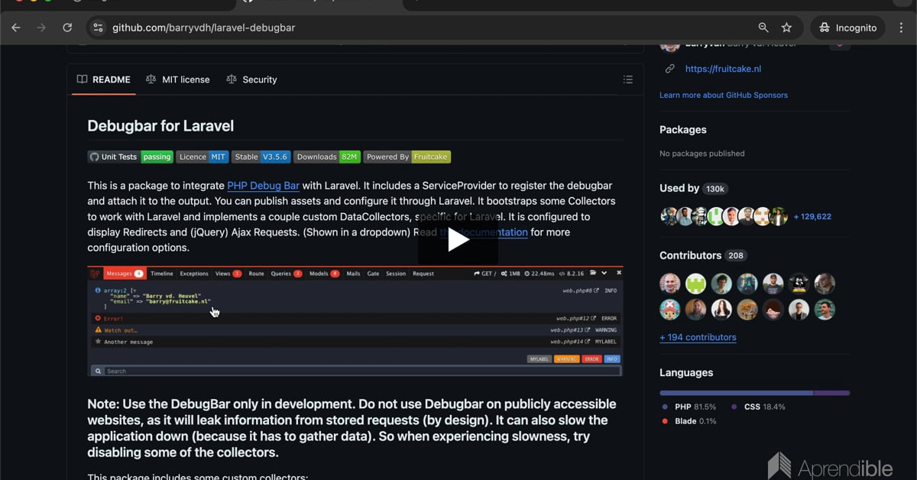
Task: Select the README tab
Action: [104, 79]
